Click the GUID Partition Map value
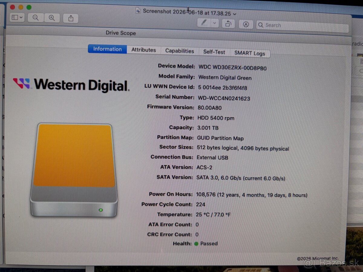This screenshot has height=272, width=363. pos(220,138)
